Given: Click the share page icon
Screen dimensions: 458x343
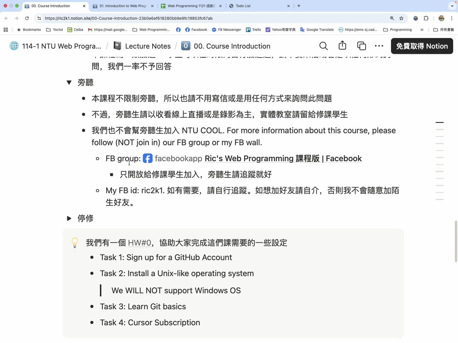Looking at the screenshot, I should (x=342, y=46).
